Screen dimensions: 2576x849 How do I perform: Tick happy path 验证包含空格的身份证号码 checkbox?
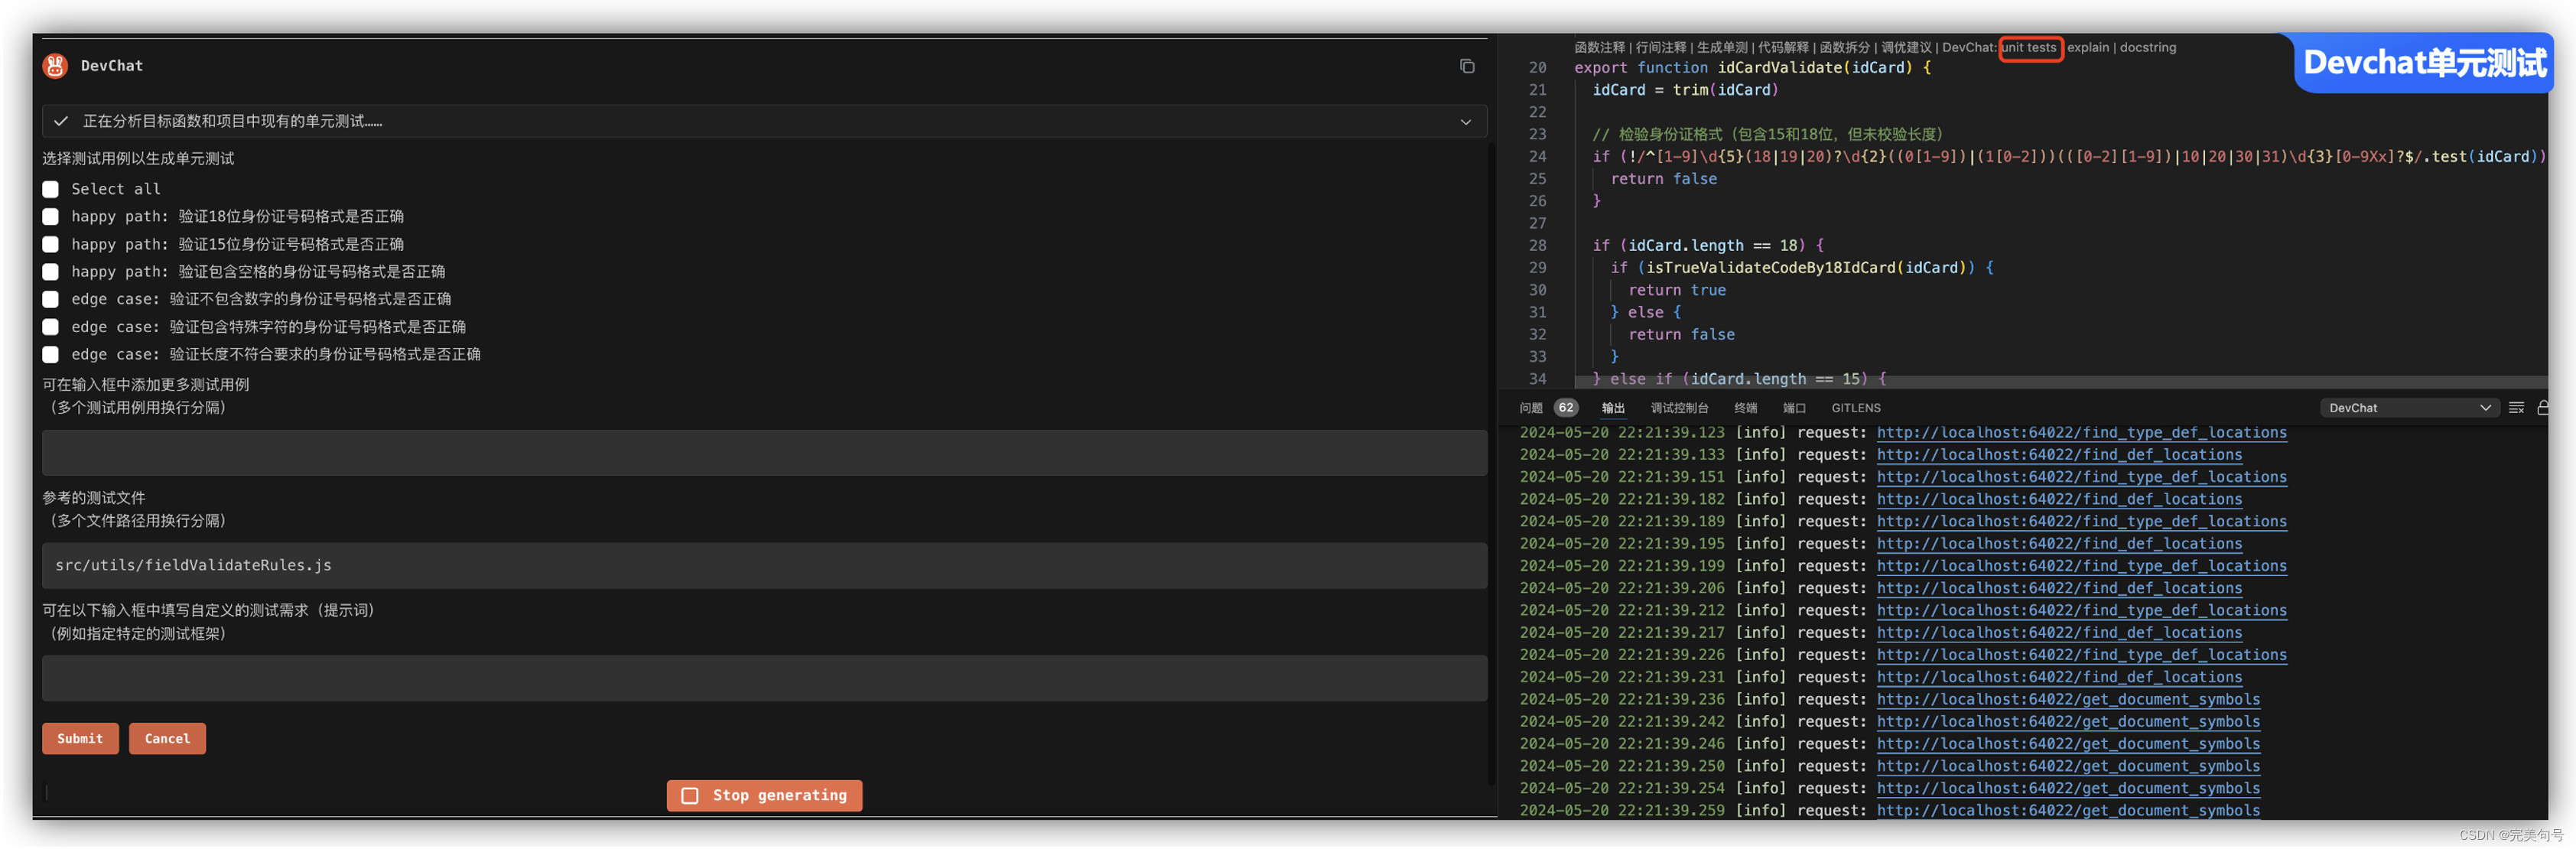pos(51,272)
